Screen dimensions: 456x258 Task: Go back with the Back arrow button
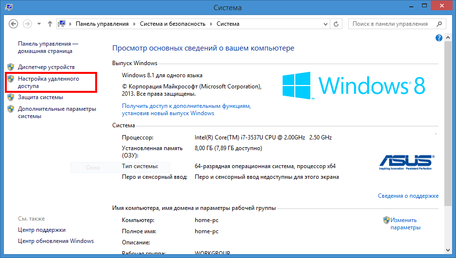[x=14, y=24]
